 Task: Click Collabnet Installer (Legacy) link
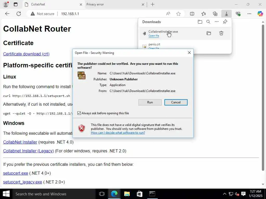pyautogui.click(x=29, y=151)
